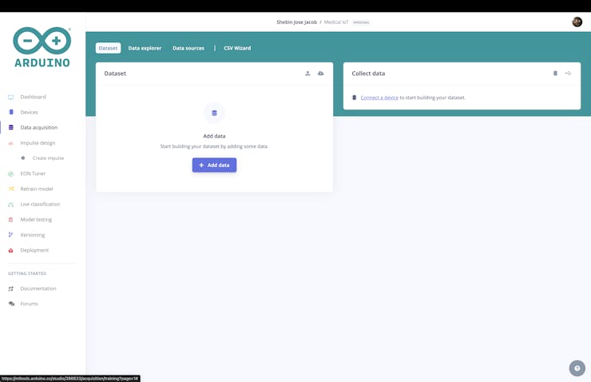Image resolution: width=591 pixels, height=382 pixels.
Task: Click the PERSONAL badge
Action: 361,22
